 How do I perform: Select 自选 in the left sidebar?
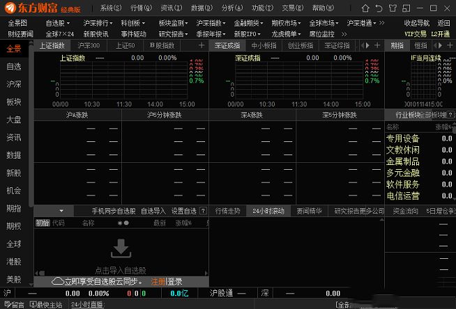click(x=14, y=66)
